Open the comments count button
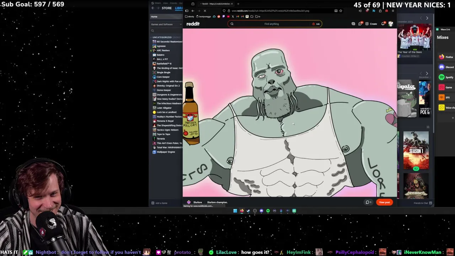This screenshot has width=455, height=256. [x=368, y=202]
